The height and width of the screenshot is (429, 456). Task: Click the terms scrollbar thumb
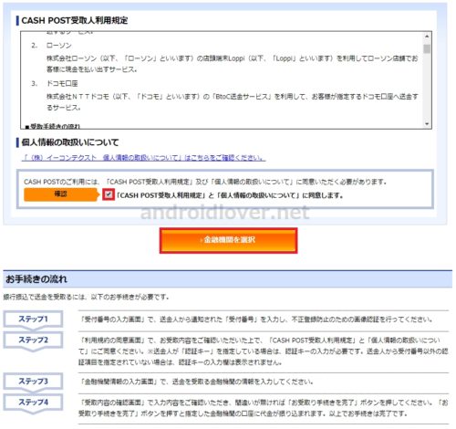427,48
